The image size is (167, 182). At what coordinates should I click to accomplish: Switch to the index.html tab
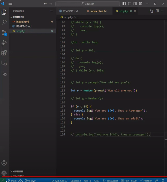point(96,11)
